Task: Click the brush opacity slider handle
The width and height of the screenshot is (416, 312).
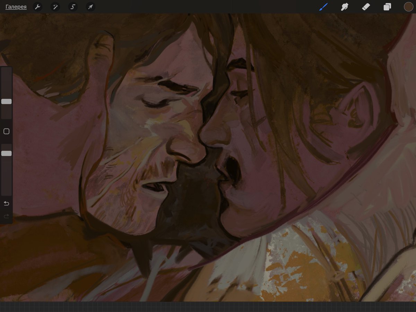Action: [x=6, y=153]
